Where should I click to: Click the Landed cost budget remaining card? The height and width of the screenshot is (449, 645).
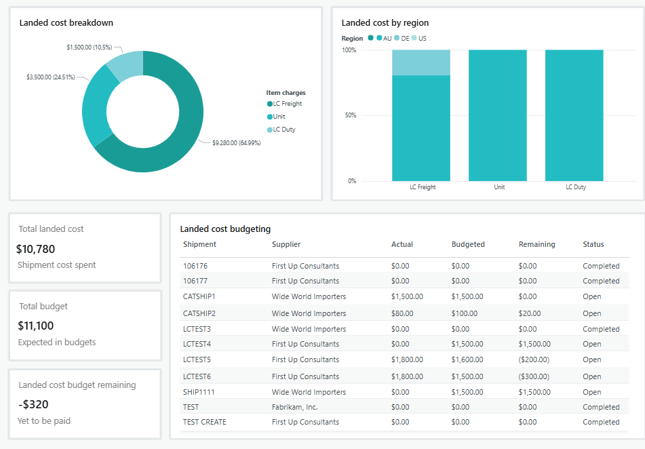[84, 404]
